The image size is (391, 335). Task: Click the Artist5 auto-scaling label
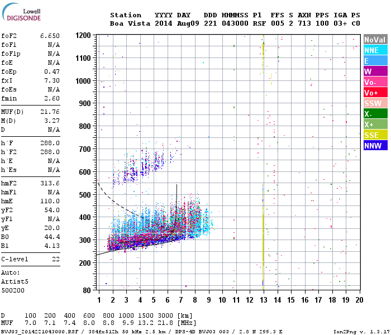pyautogui.click(x=15, y=281)
